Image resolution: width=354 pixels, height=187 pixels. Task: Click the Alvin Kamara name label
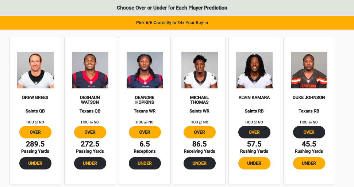[x=254, y=98]
